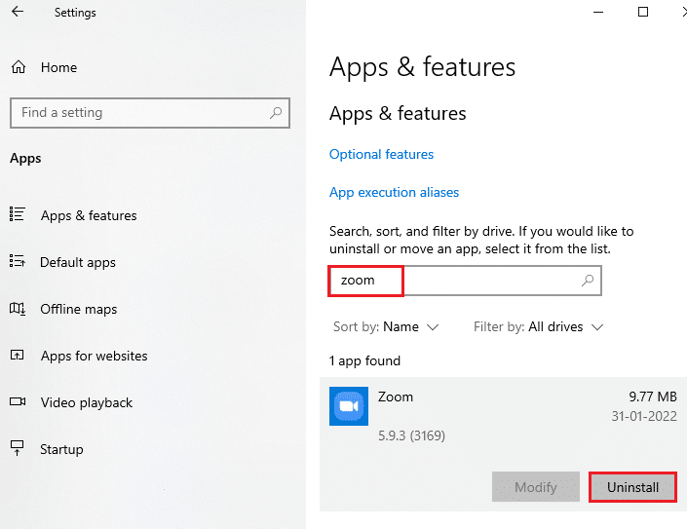Viewport: 687px width, 529px height.
Task: Click the Uninstall button for Zoom
Action: [632, 487]
